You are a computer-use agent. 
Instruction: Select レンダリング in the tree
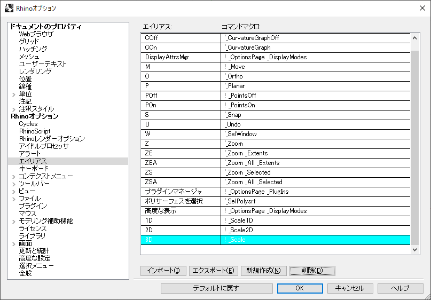[x=35, y=72]
